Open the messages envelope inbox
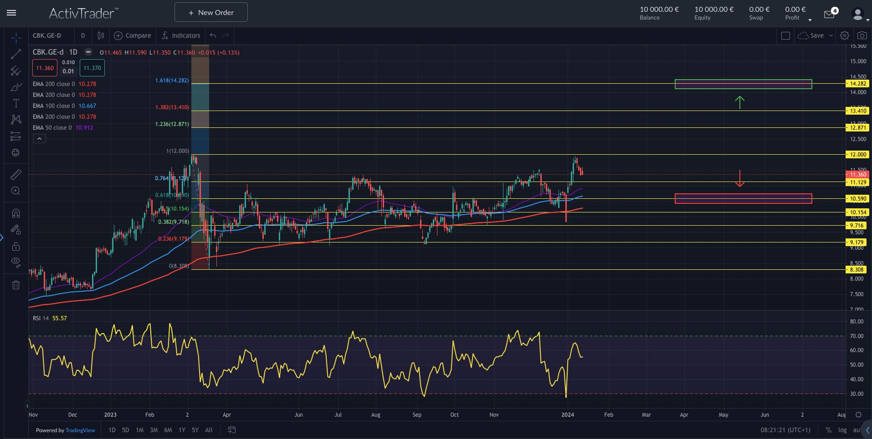The width and height of the screenshot is (872, 439). click(829, 15)
